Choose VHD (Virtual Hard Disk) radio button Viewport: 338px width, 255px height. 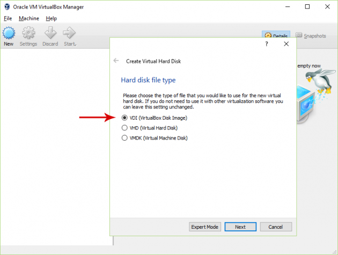124,128
